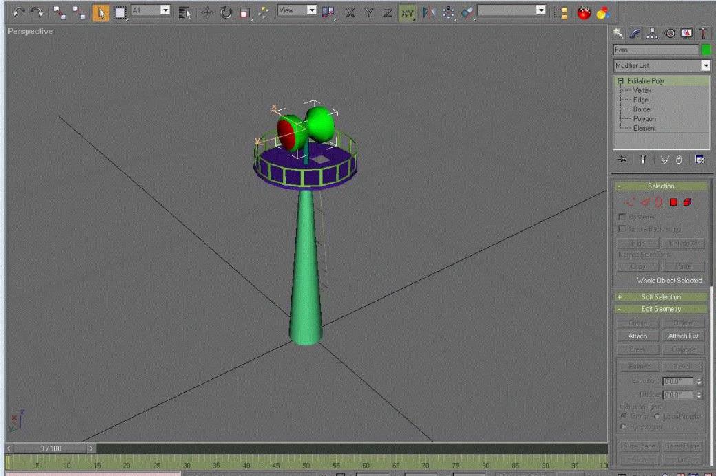716x476 pixels.
Task: Toggle the XY plane constraint button
Action: click(407, 13)
